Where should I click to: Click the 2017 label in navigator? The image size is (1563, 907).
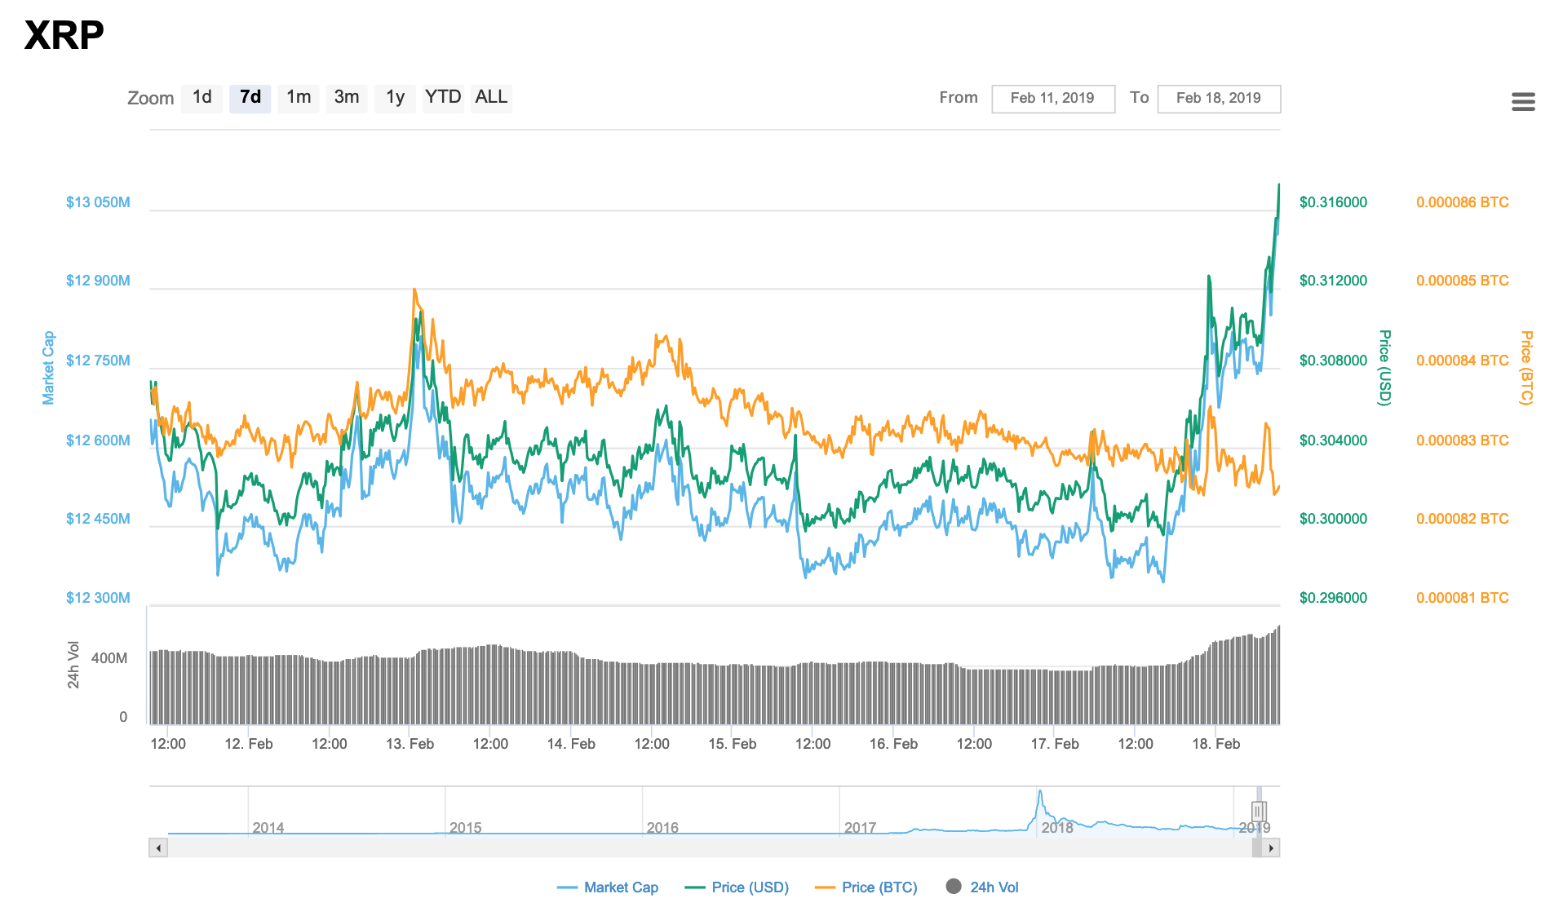tap(860, 828)
